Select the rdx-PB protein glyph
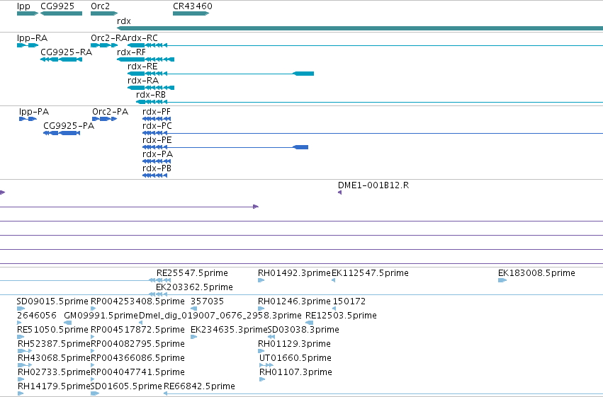The height and width of the screenshot is (397, 603). (154, 176)
